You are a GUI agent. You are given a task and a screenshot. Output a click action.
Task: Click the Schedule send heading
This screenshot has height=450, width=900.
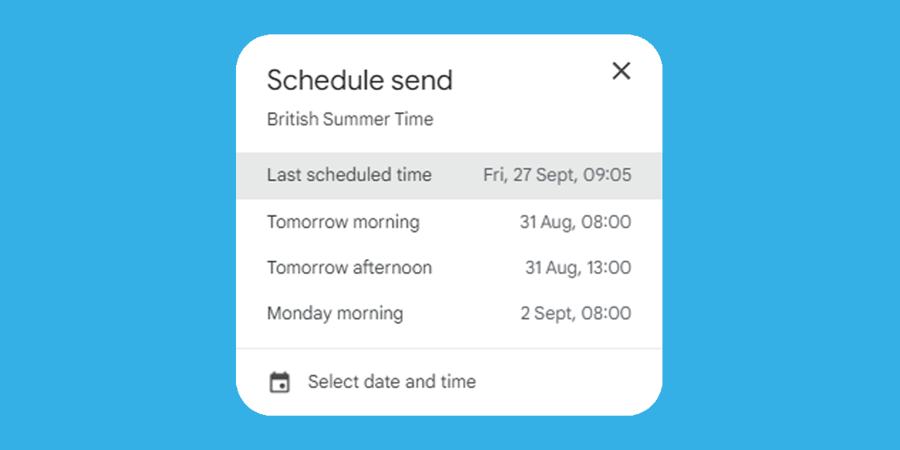coord(360,80)
